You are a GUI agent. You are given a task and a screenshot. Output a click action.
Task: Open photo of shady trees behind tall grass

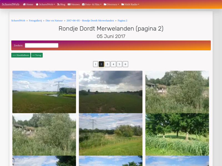pyautogui.click(x=177, y=134)
